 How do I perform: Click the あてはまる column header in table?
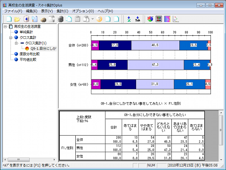(x=130, y=127)
